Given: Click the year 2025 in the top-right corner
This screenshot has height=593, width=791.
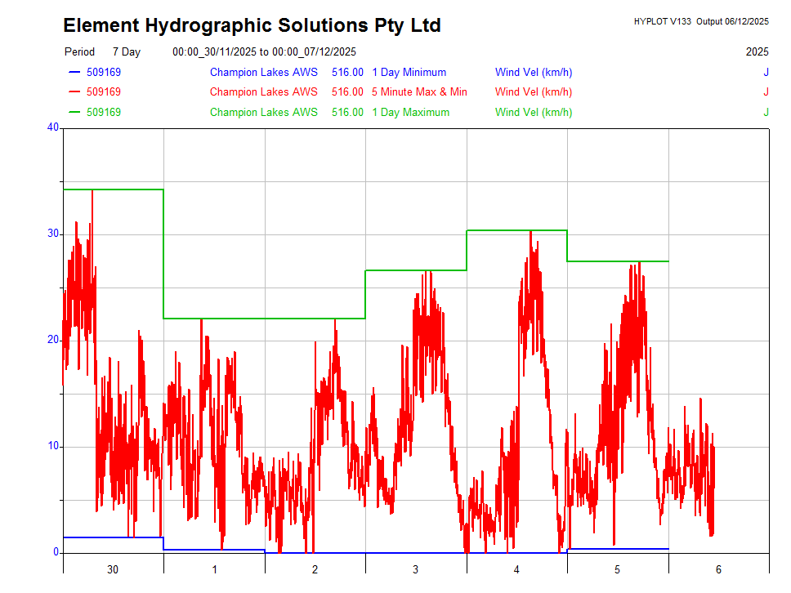Looking at the screenshot, I should (757, 52).
